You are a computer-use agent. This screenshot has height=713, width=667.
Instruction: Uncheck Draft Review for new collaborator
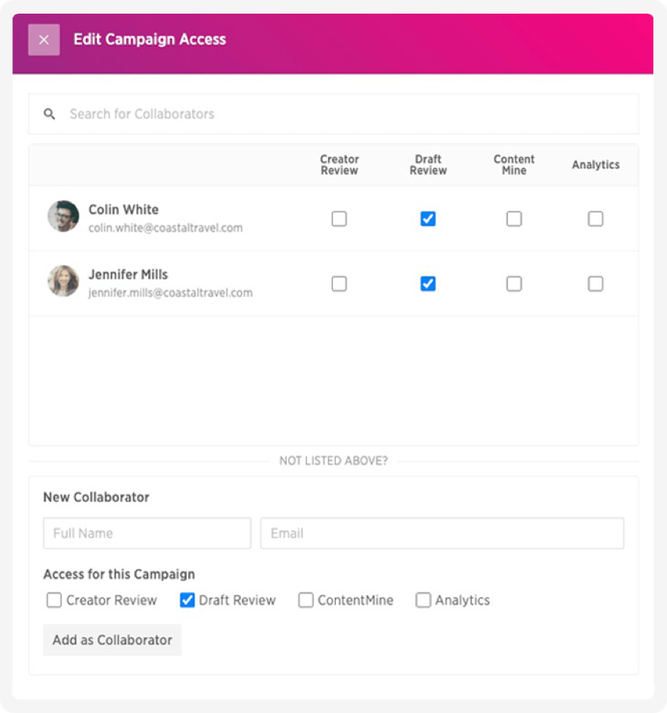point(187,600)
